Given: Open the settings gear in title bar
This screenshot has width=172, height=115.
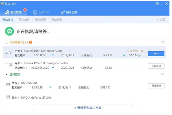Looking at the screenshot, I should coord(157,3).
